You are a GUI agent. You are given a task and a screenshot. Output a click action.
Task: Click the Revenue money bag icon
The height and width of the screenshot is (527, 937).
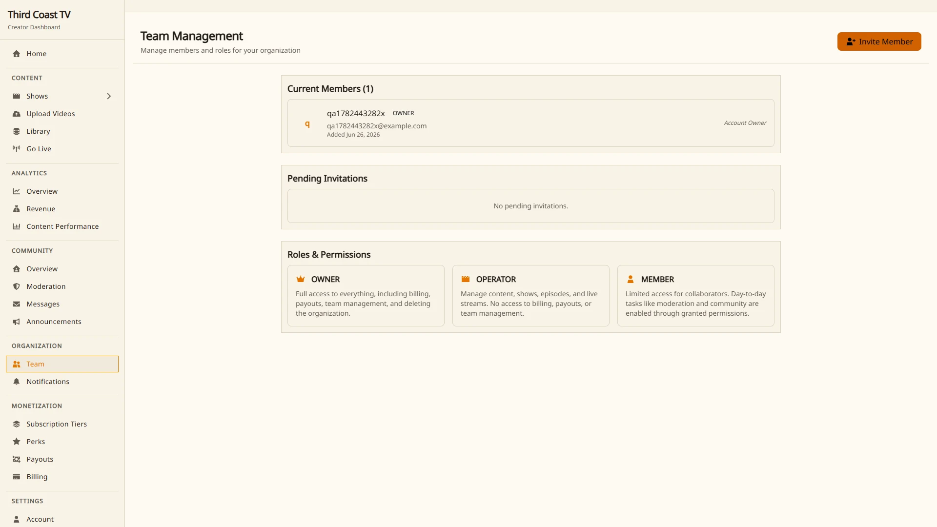pos(17,209)
